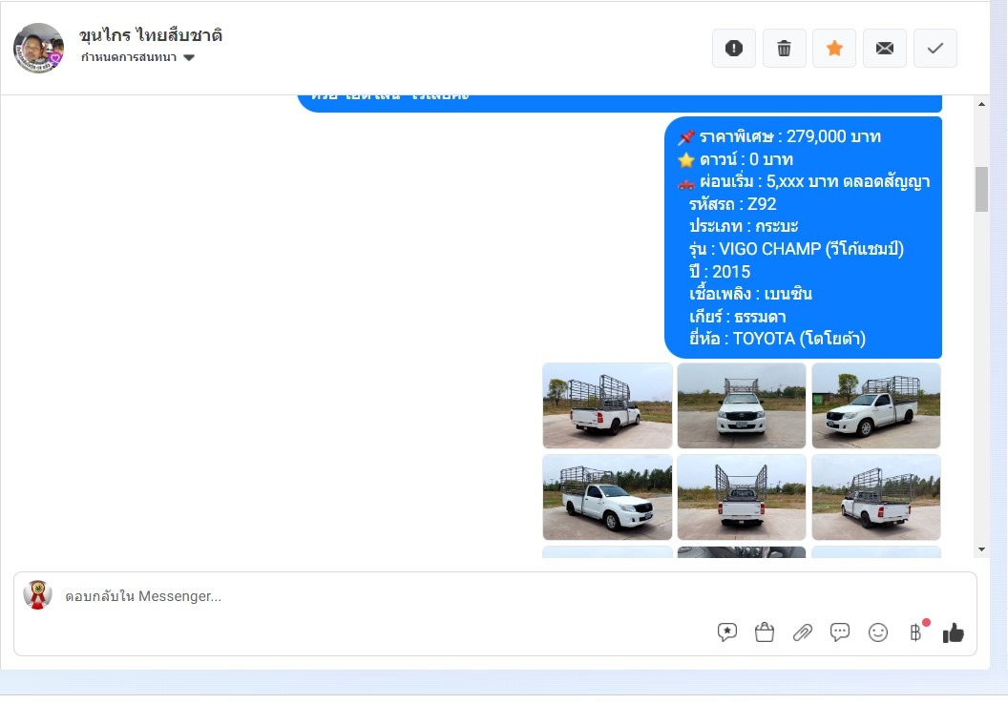Send a thumbs-up like

(954, 632)
